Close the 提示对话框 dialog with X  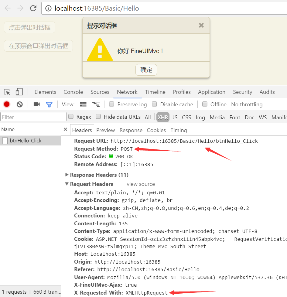click(201, 25)
